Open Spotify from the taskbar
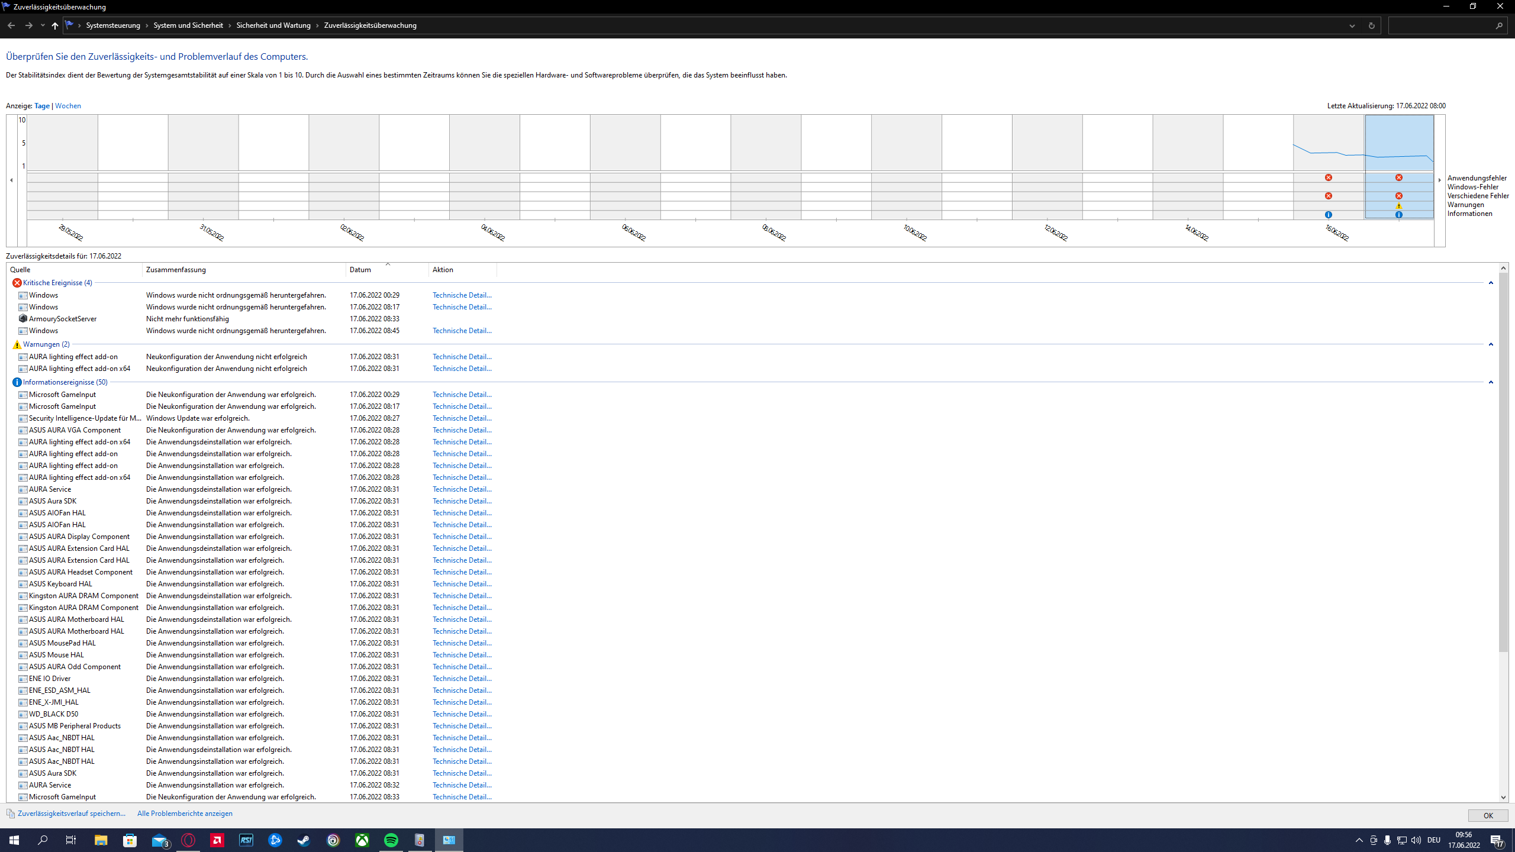 391,840
